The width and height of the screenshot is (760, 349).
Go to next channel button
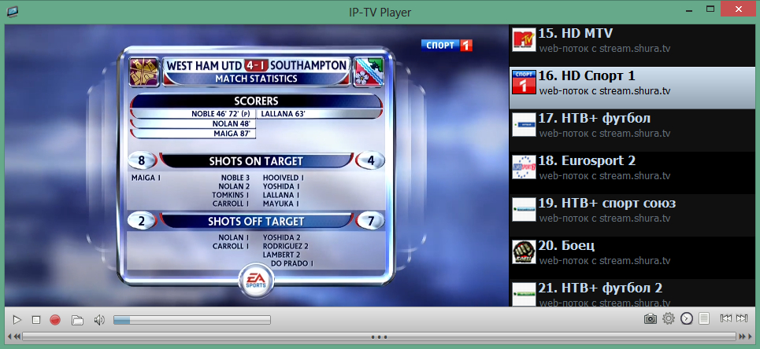click(742, 318)
